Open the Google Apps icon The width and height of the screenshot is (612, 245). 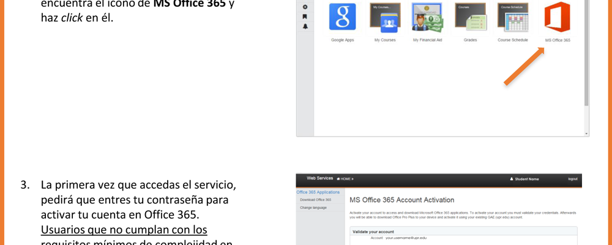tap(342, 17)
